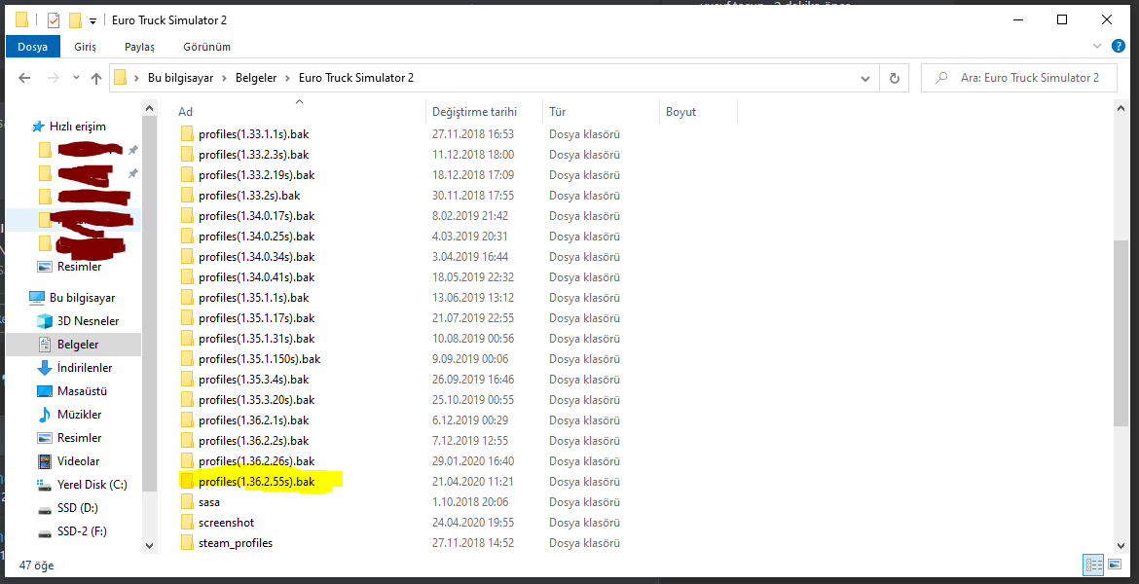Viewport: 1139px width, 584px height.
Task: Click folder icon of profiles(1.35.3.4s).bak
Action: (187, 380)
